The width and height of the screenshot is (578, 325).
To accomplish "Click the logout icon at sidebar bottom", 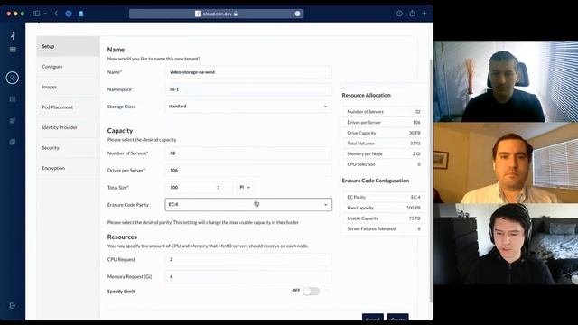I will 13,305.
